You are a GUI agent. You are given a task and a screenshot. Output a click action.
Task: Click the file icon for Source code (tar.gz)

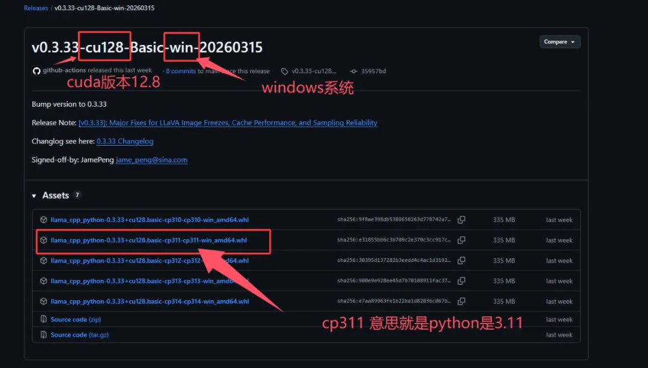pyautogui.click(x=43, y=335)
